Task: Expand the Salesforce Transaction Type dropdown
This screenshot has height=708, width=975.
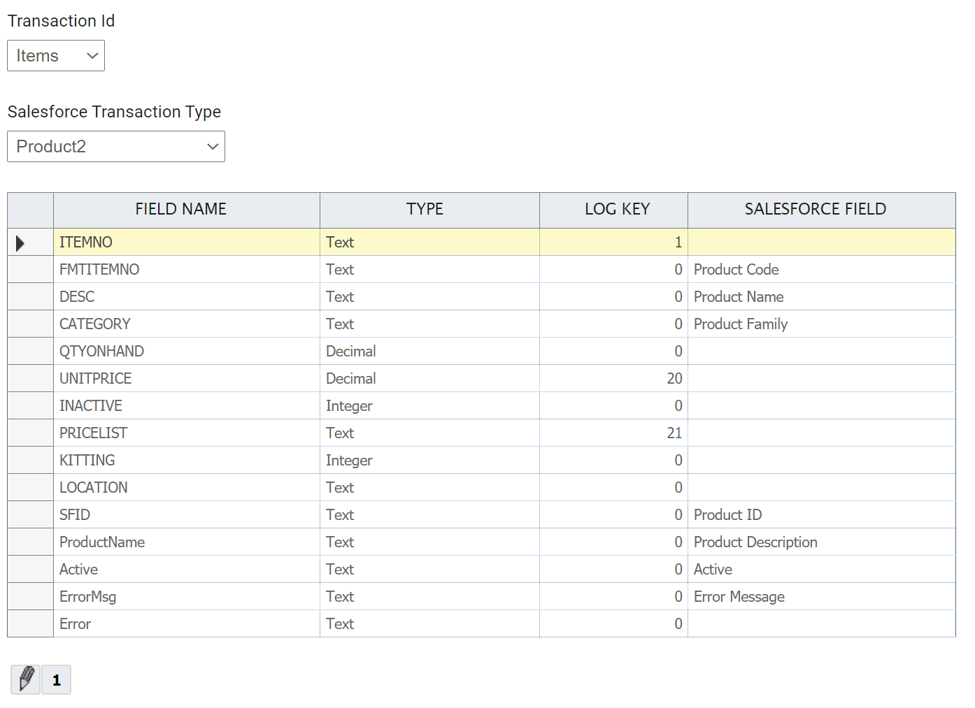Action: point(116,147)
